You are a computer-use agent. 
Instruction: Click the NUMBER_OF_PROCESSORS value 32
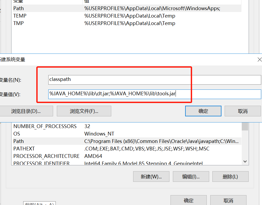tap(87, 126)
